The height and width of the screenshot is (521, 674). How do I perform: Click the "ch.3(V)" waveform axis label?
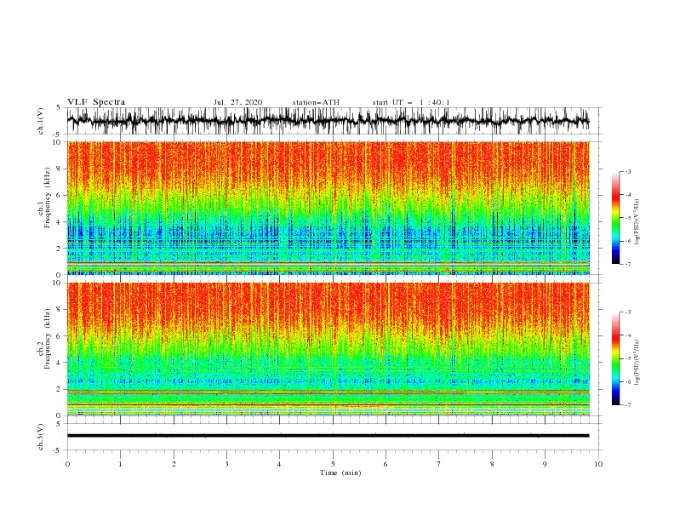pos(41,437)
